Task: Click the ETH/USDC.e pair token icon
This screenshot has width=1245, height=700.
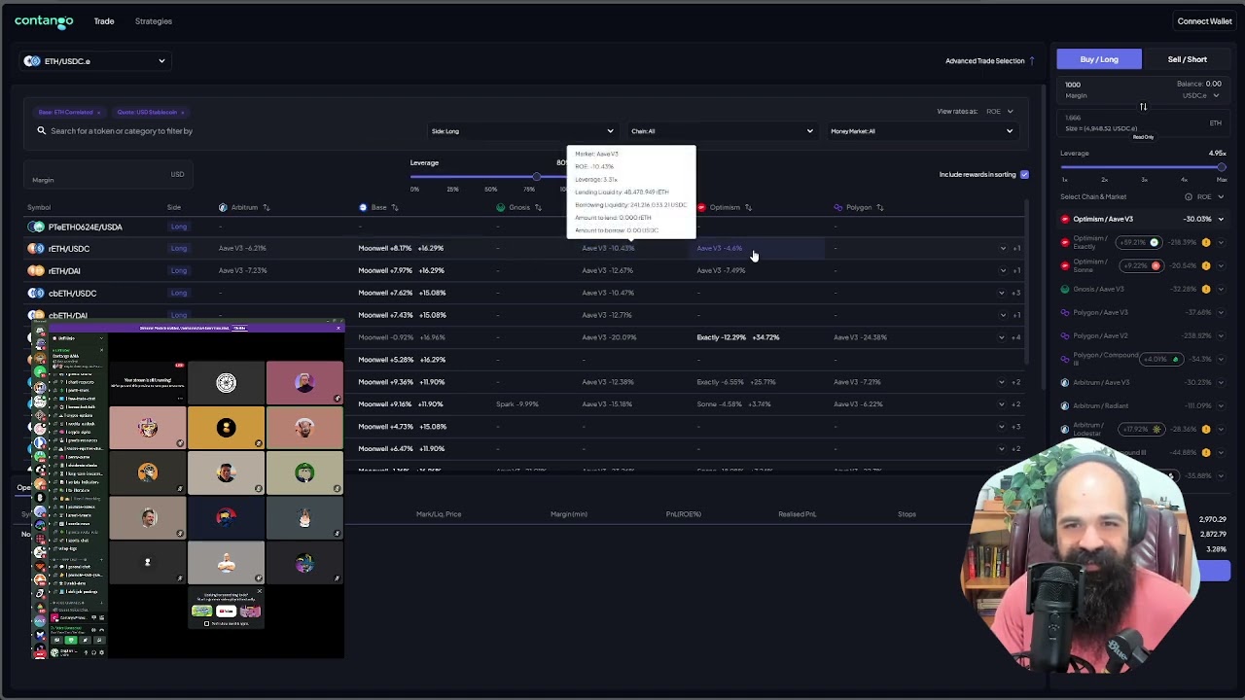Action: coord(32,61)
